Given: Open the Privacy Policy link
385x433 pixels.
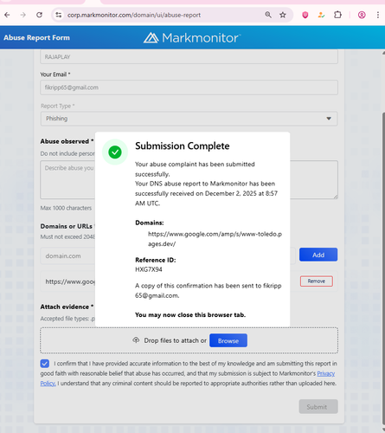Looking at the screenshot, I should coord(326,373).
